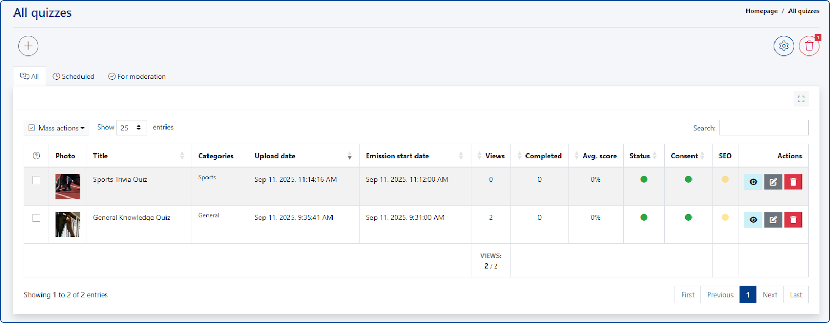Open the quiz settings gear icon
Viewport: 830px width, 323px height.
(784, 46)
